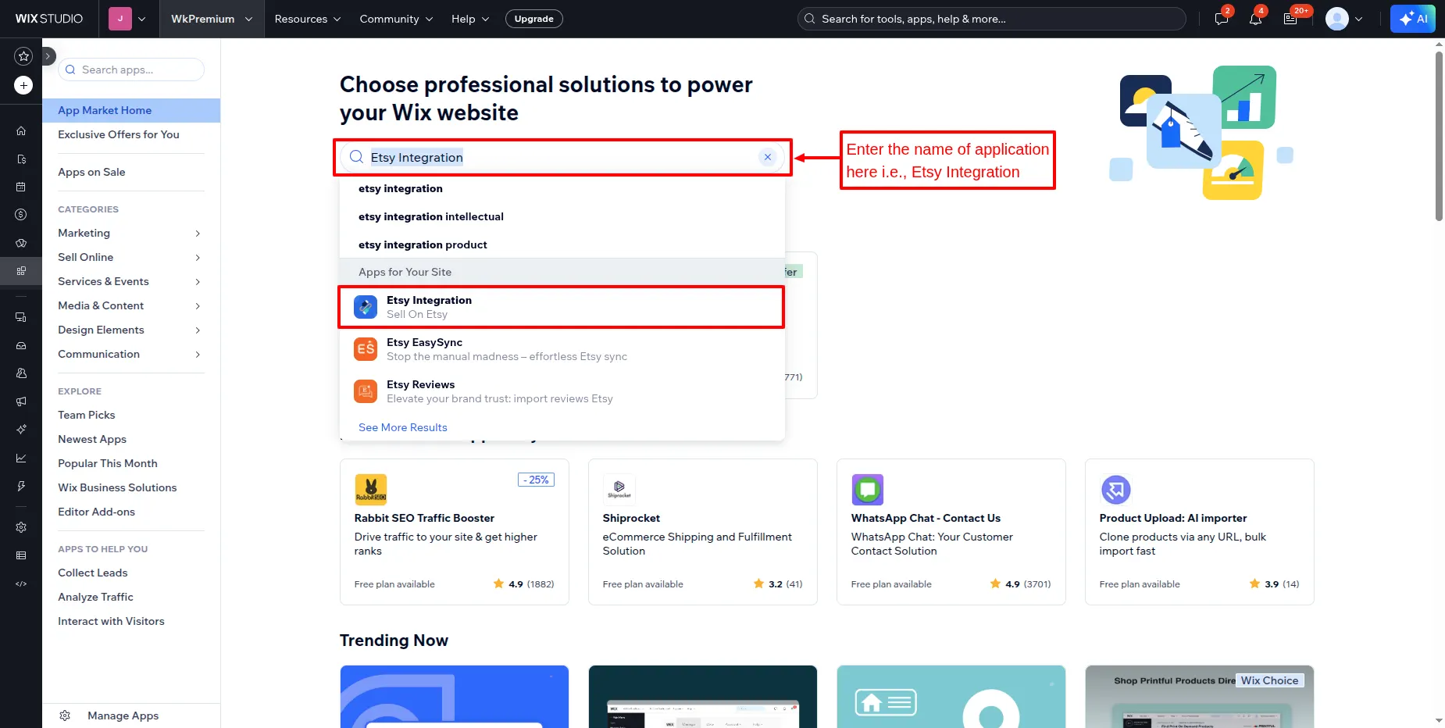Open the Community menu
Image resolution: width=1445 pixels, height=728 pixels.
point(396,19)
